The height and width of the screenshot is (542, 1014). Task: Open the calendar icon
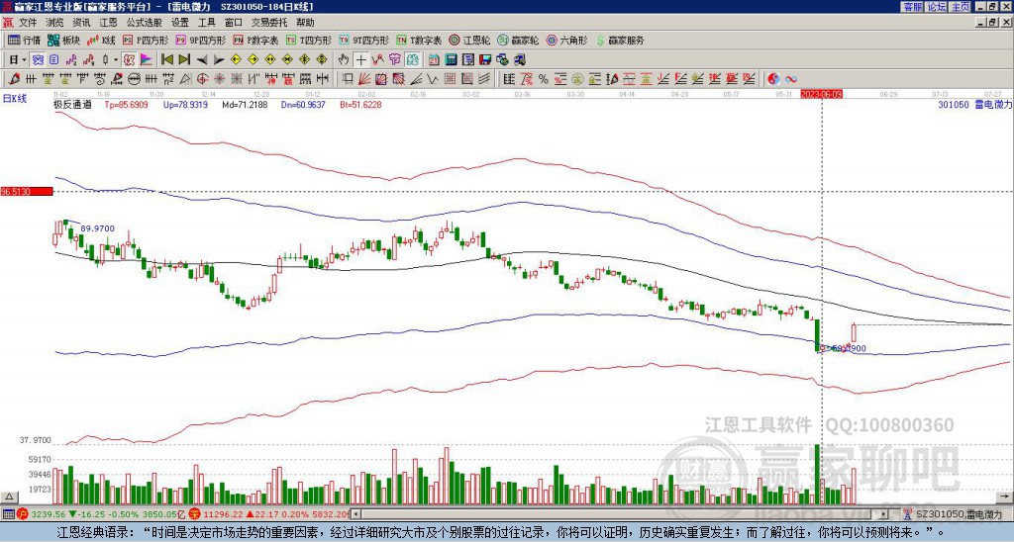434,60
